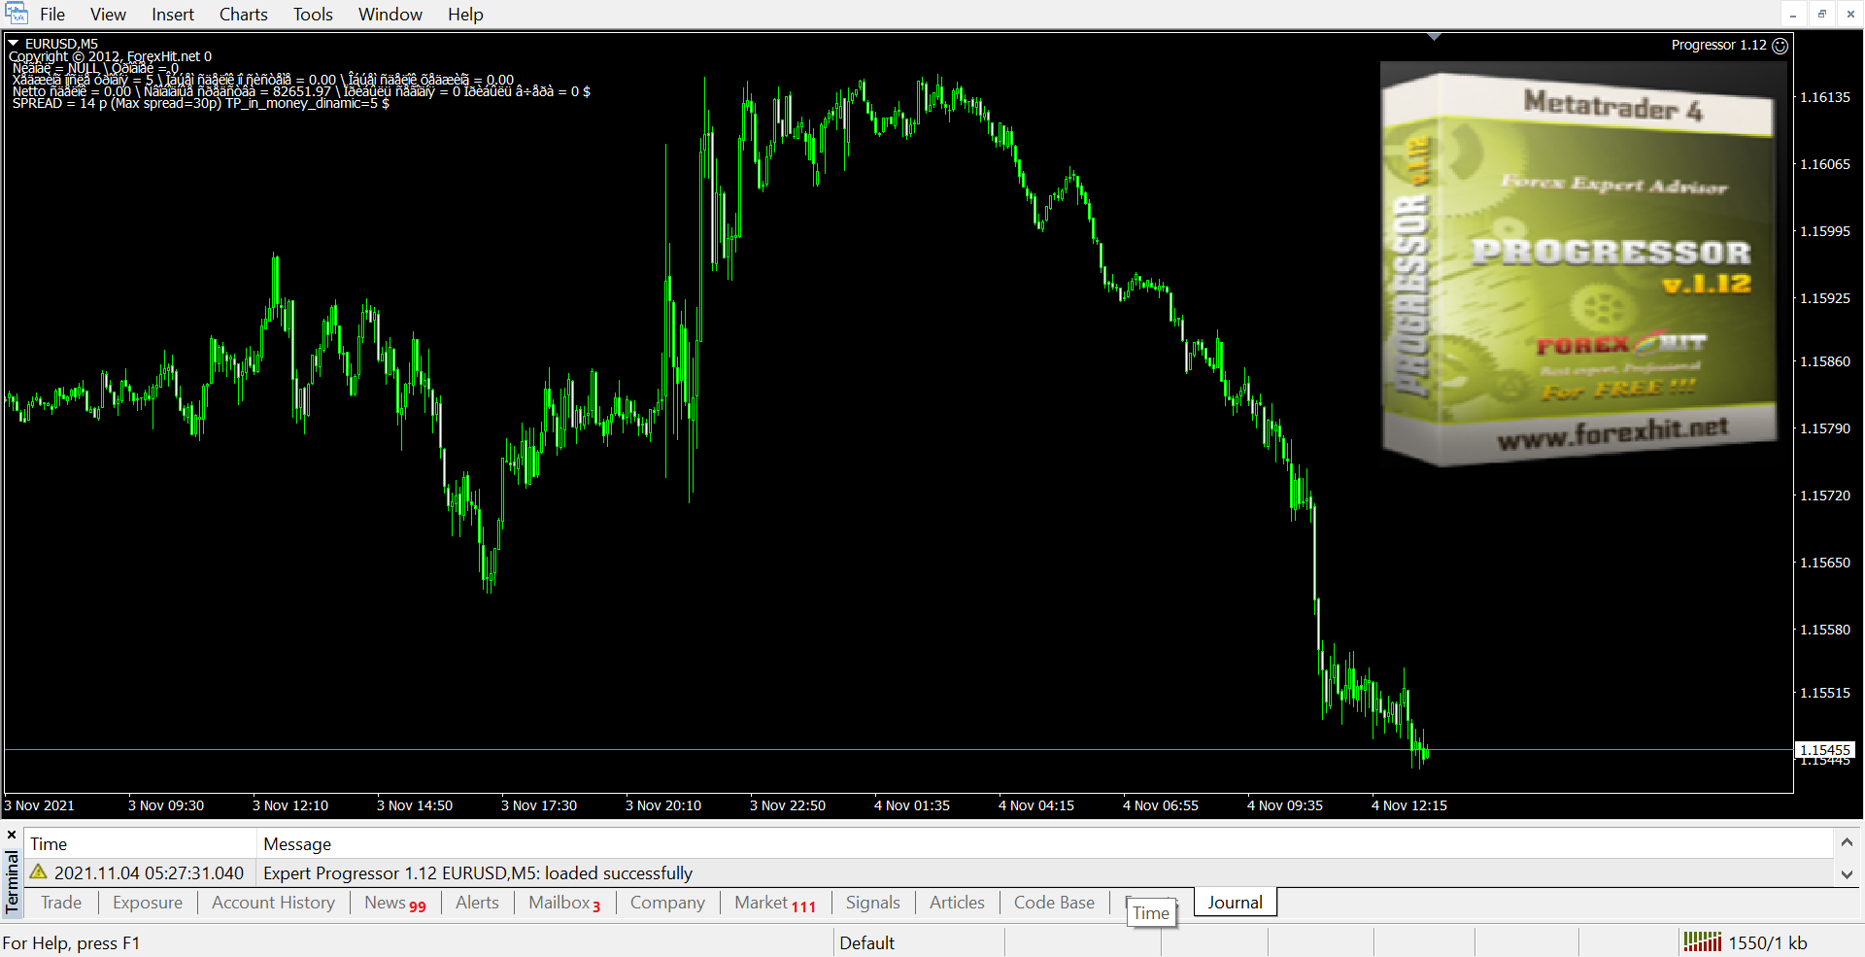Click the Default profile in status bar

866,942
